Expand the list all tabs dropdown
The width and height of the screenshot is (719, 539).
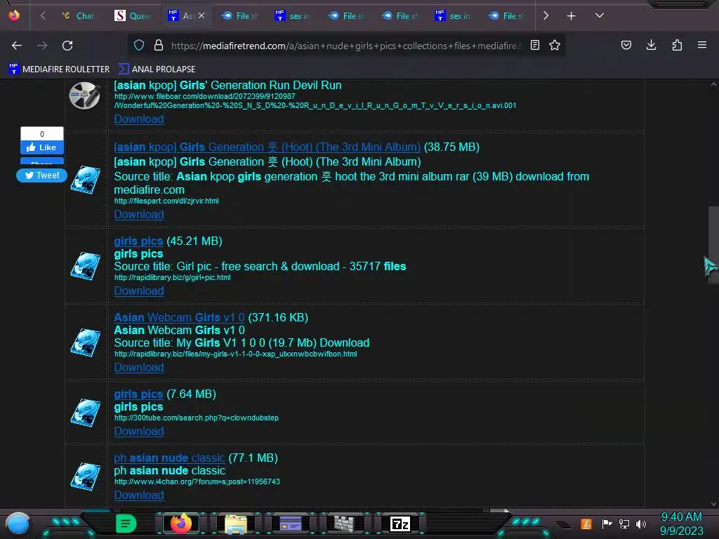point(600,16)
